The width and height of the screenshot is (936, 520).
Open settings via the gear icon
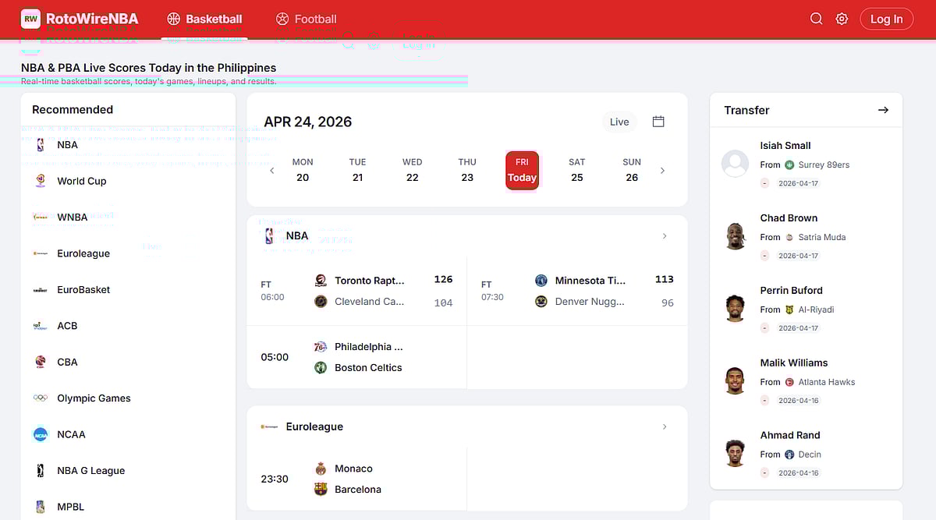click(x=842, y=19)
